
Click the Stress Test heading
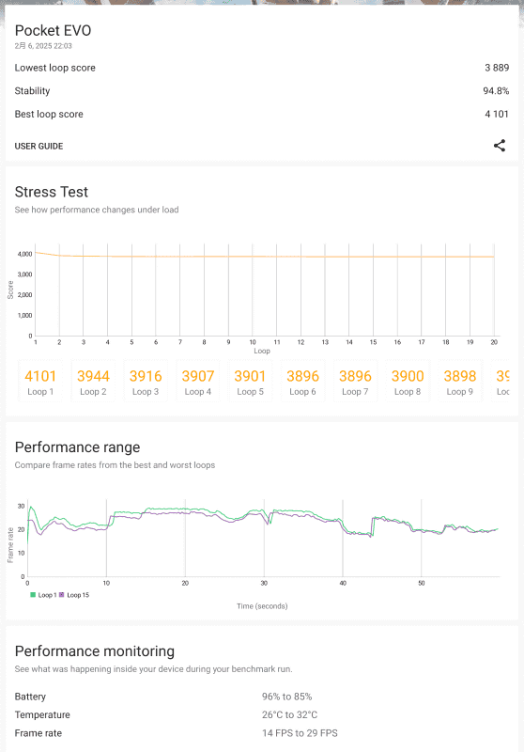click(52, 192)
